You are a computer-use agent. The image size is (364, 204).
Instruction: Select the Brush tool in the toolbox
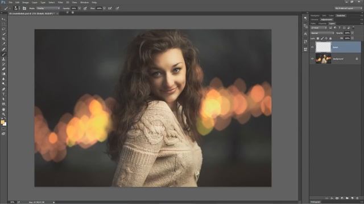click(3, 54)
